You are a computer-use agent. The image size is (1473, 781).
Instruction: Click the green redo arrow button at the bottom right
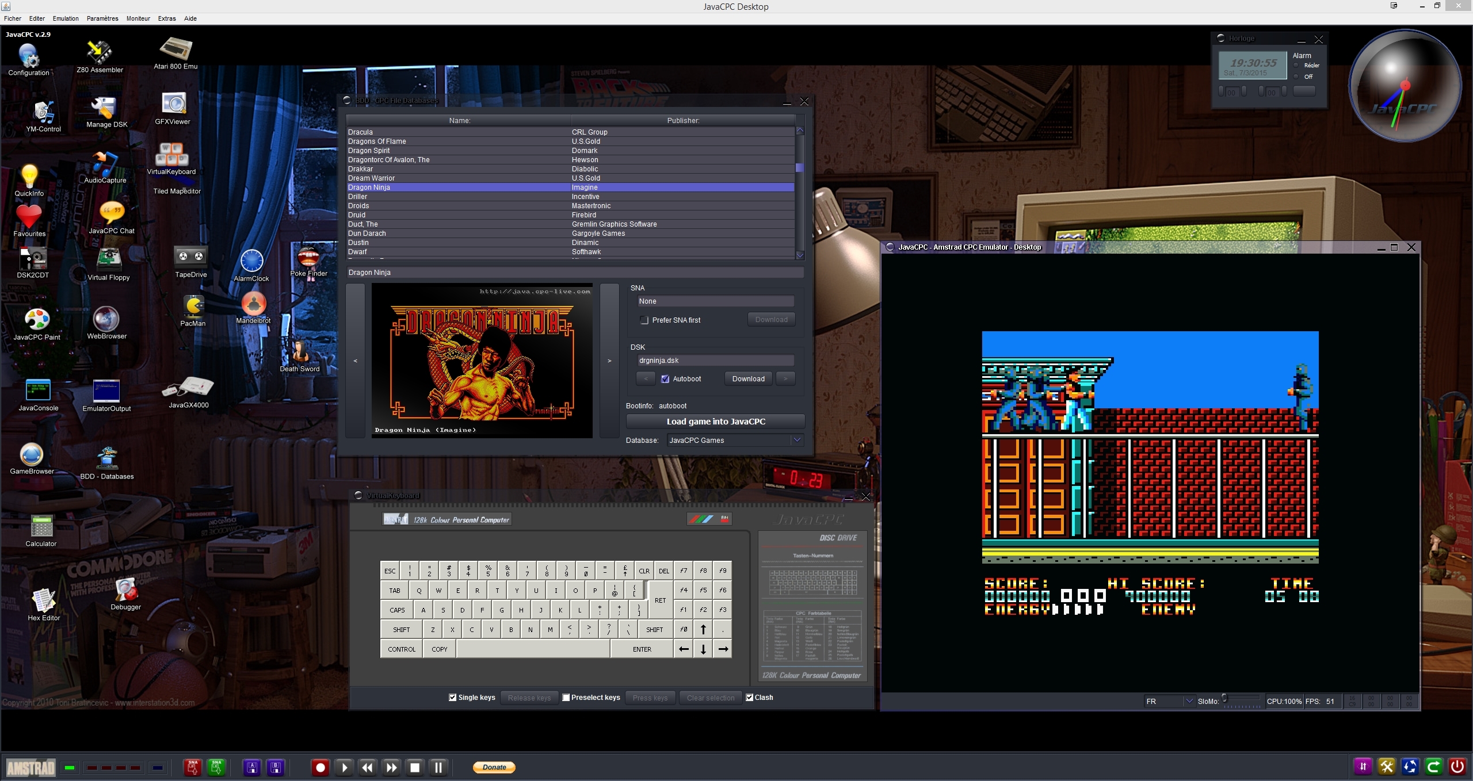1434,767
